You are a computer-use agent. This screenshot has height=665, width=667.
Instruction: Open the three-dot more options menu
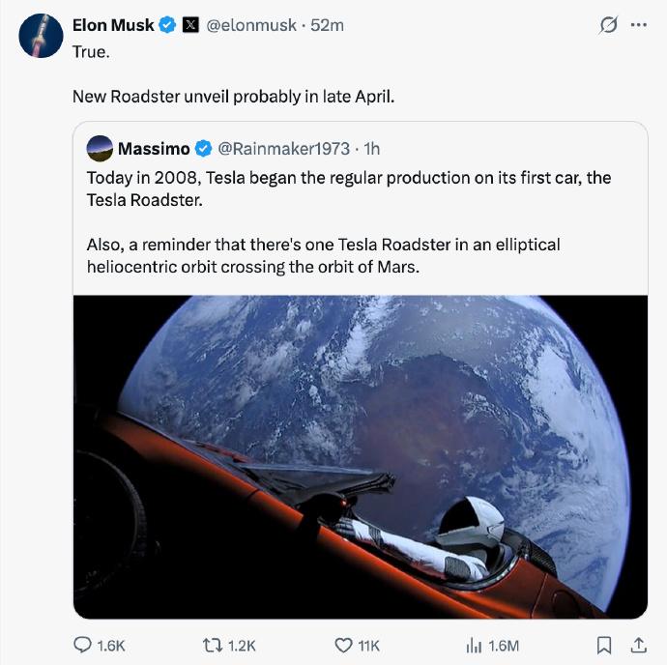pyautogui.click(x=638, y=26)
